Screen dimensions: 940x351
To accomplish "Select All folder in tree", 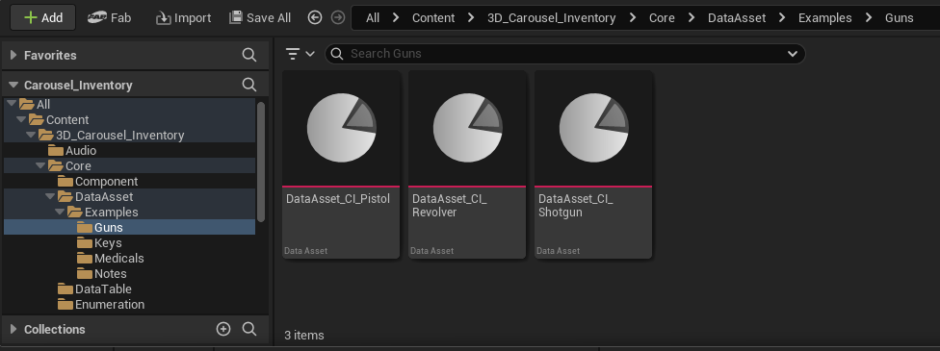I will coord(129,104).
